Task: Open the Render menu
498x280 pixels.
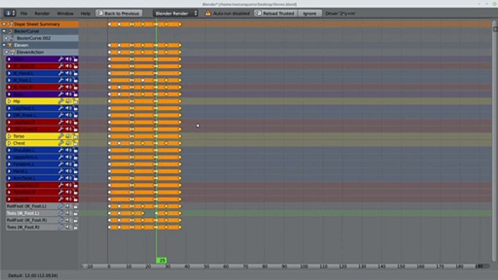Action: point(42,13)
